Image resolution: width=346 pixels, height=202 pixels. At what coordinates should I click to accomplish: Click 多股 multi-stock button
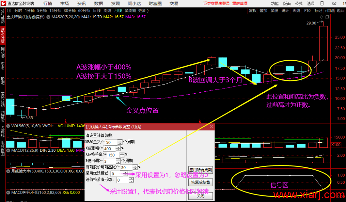click(x=274, y=11)
